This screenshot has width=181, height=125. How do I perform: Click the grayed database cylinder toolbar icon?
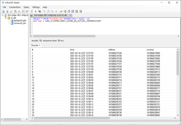pos(44,11)
